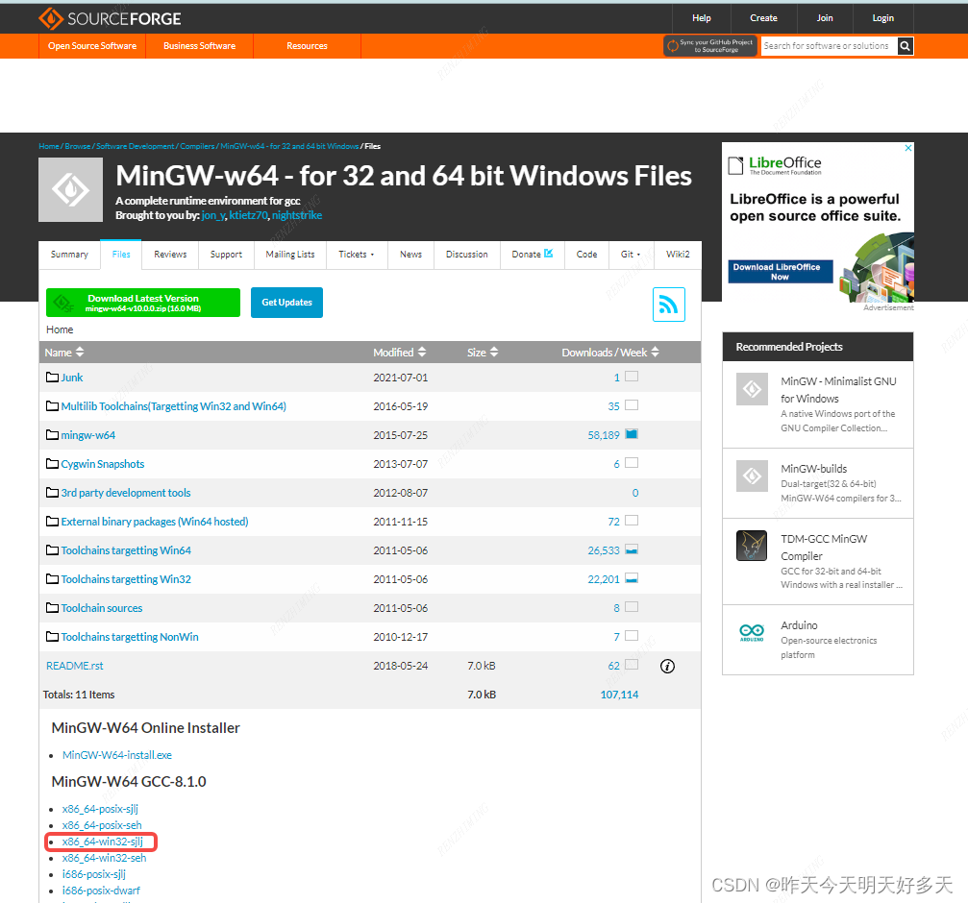
Task: Click the x86_64-win32-sjlj link
Action: 103,842
